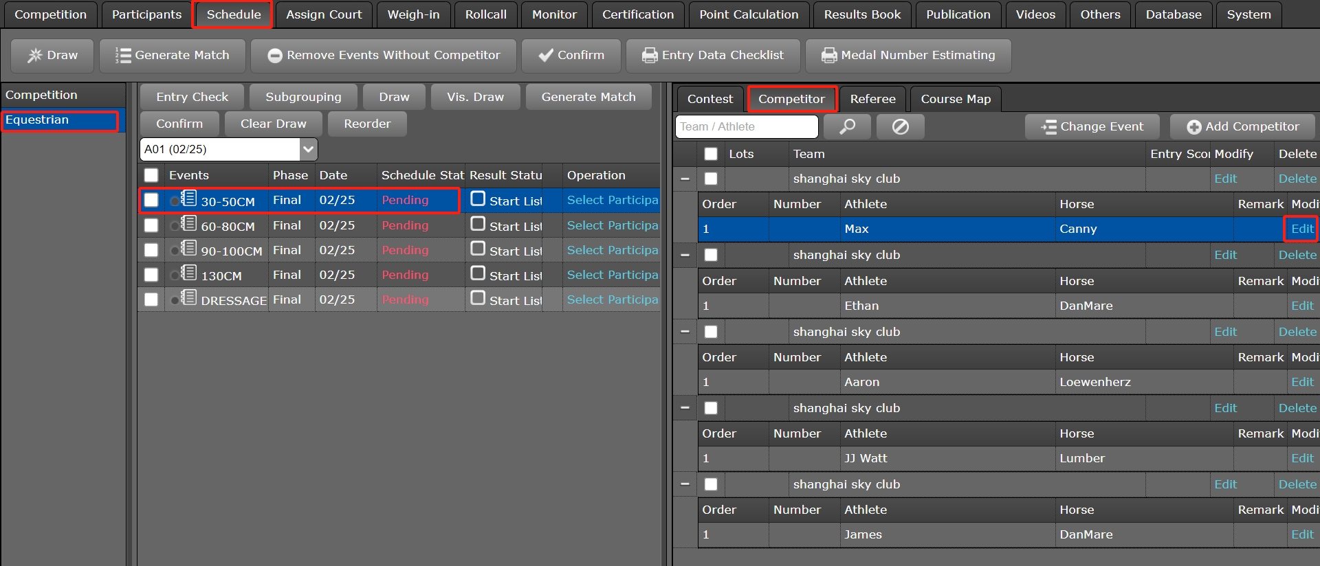
Task: Click Select Participant link for 130CM
Action: tap(612, 275)
